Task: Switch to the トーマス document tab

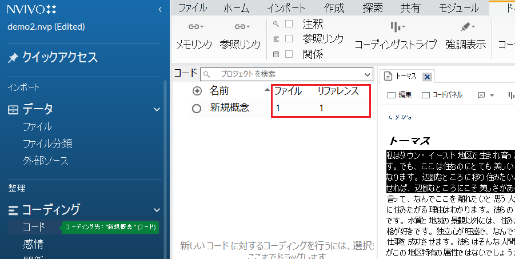Action: (x=406, y=76)
